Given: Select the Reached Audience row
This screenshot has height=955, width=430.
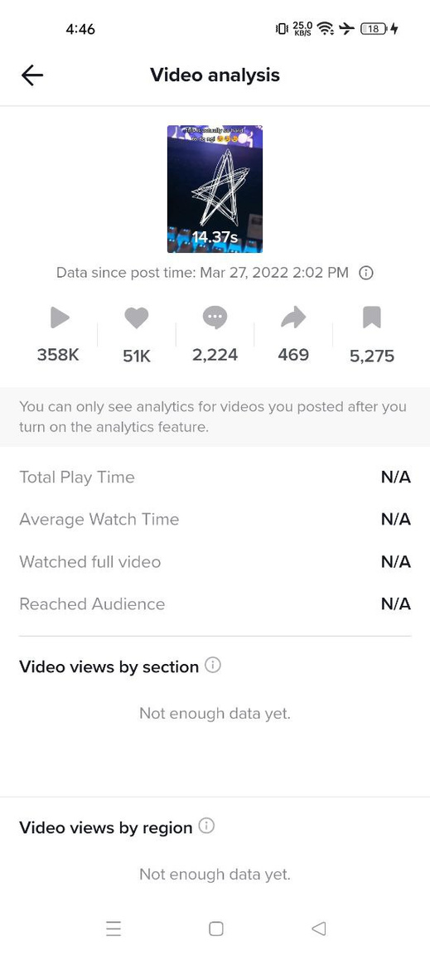Looking at the screenshot, I should point(215,604).
